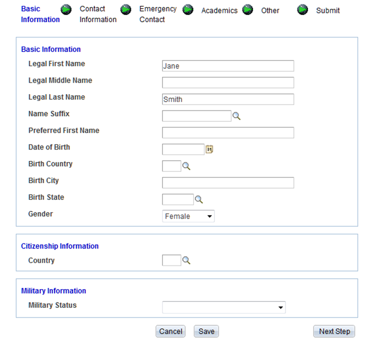The image size is (369, 349).
Task: Go to the Basic Information step
Action: (40, 14)
